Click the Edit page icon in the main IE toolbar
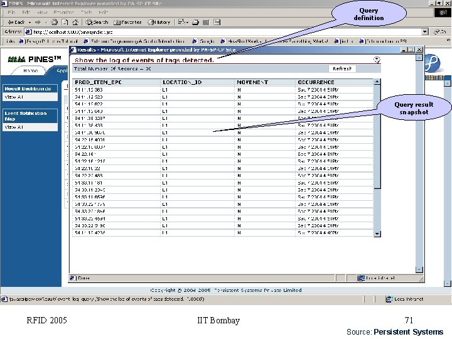This screenshot has width=452, height=339. (x=206, y=22)
